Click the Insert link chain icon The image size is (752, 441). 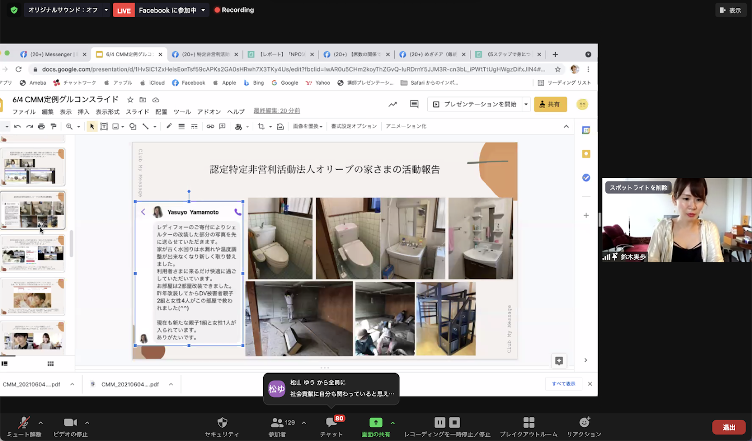210,126
